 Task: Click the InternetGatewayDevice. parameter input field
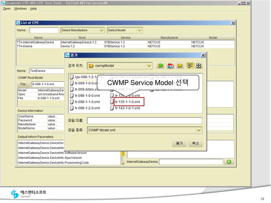[191, 162]
